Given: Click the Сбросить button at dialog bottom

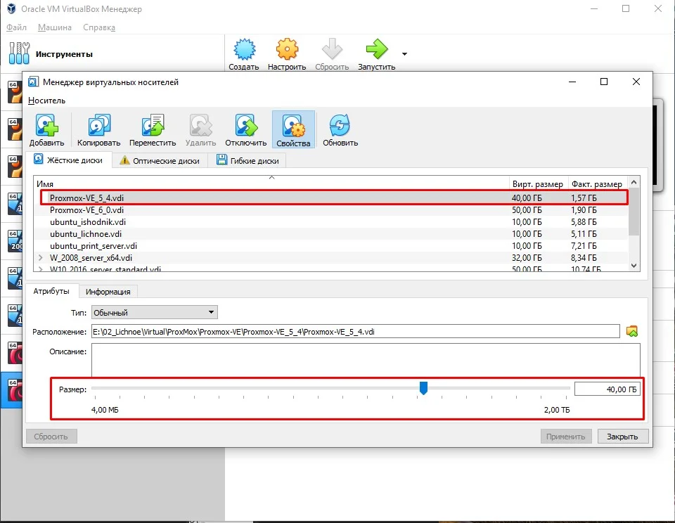Looking at the screenshot, I should (x=51, y=437).
